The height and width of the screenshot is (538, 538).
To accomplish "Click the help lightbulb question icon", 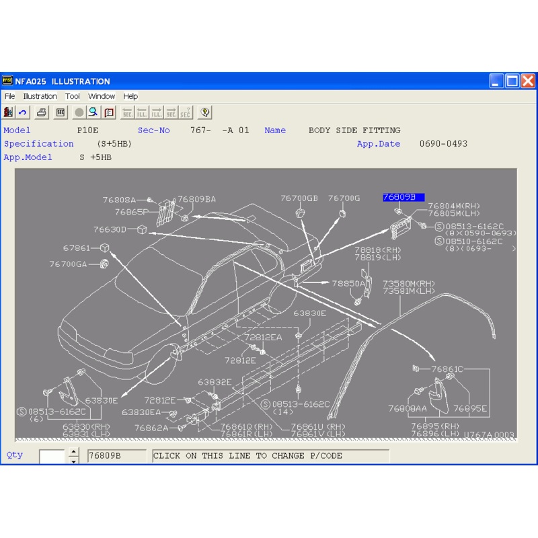I will coord(205,112).
